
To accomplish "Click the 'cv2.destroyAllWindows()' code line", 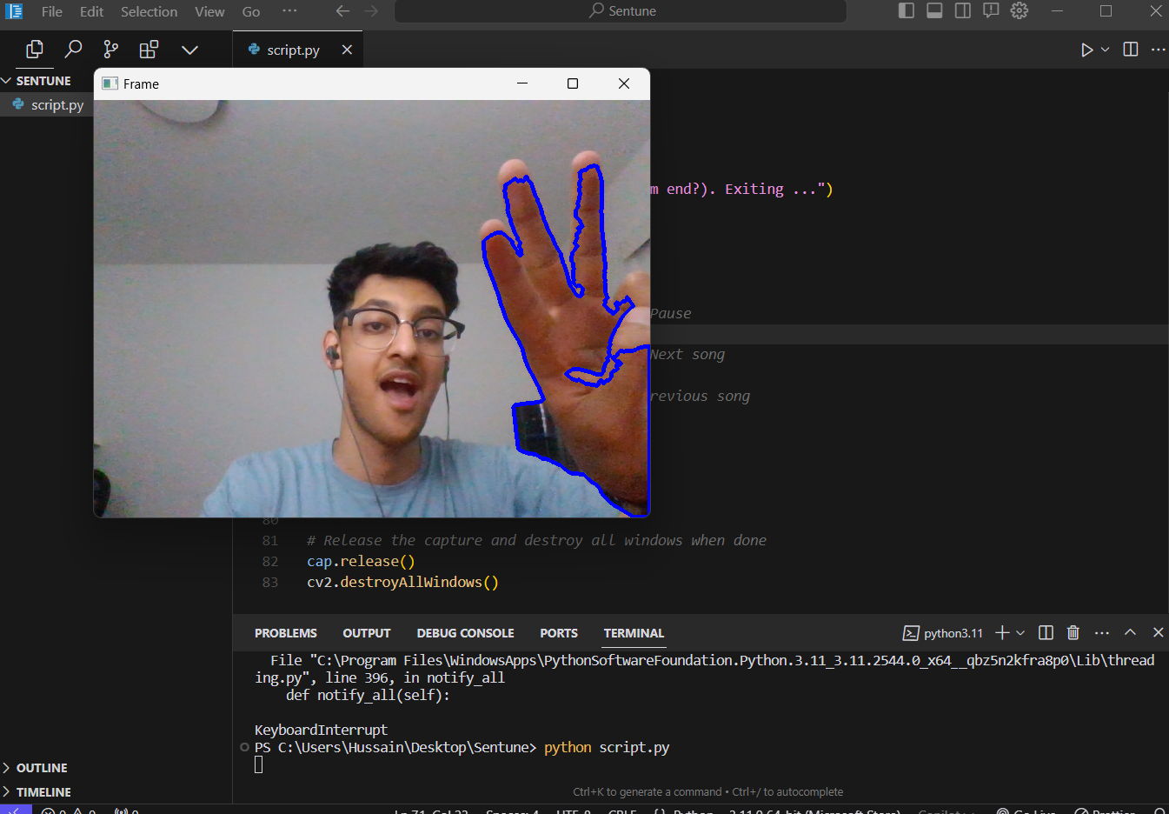I will click(x=402, y=583).
